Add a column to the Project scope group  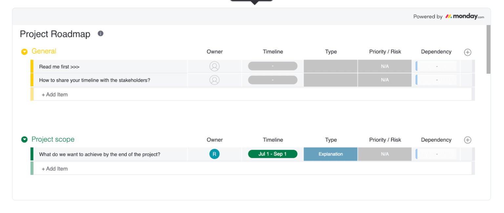(x=468, y=140)
